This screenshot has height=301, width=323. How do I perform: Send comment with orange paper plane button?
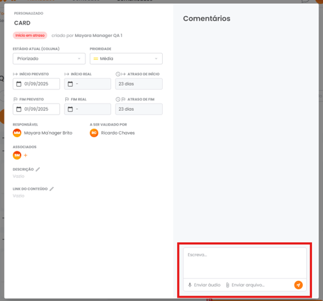pos(298,285)
